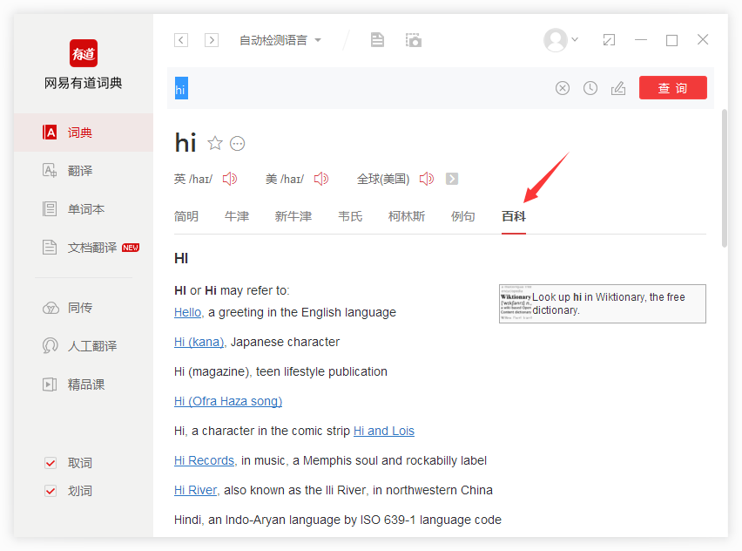Go back using the left arrow icon
Image resolution: width=742 pixels, height=551 pixels.
click(x=180, y=39)
